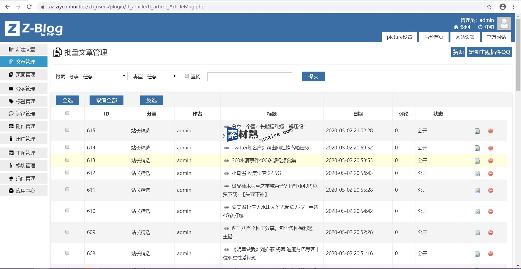Image resolution: width=521 pixels, height=269 pixels.
Task: Enable the 置顶 checkbox in search
Action: [187, 76]
